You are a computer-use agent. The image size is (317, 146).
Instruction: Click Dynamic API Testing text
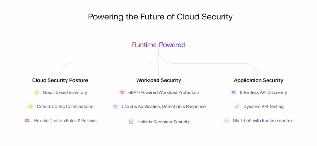point(263,106)
